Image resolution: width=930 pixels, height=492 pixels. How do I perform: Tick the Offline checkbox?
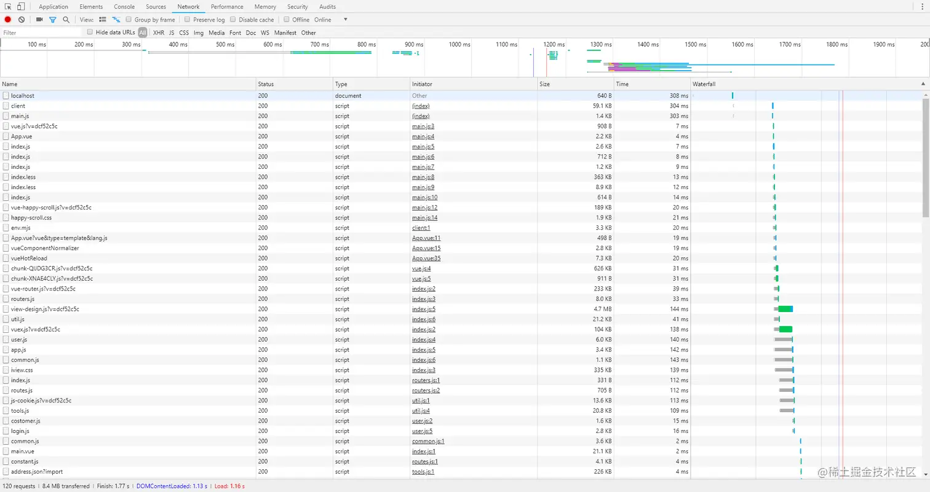pos(287,20)
